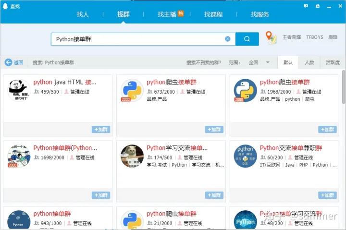Click the search magnifier button
346x230 pixels.
tap(247, 39)
